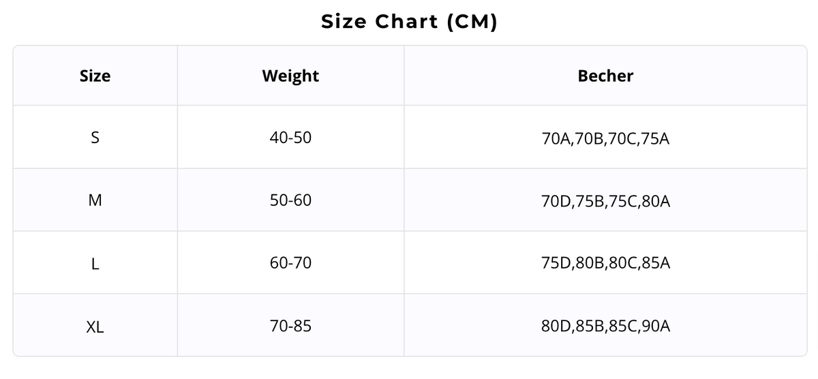This screenshot has height=379, width=818.
Task: Select the L size cell
Action: point(95,264)
